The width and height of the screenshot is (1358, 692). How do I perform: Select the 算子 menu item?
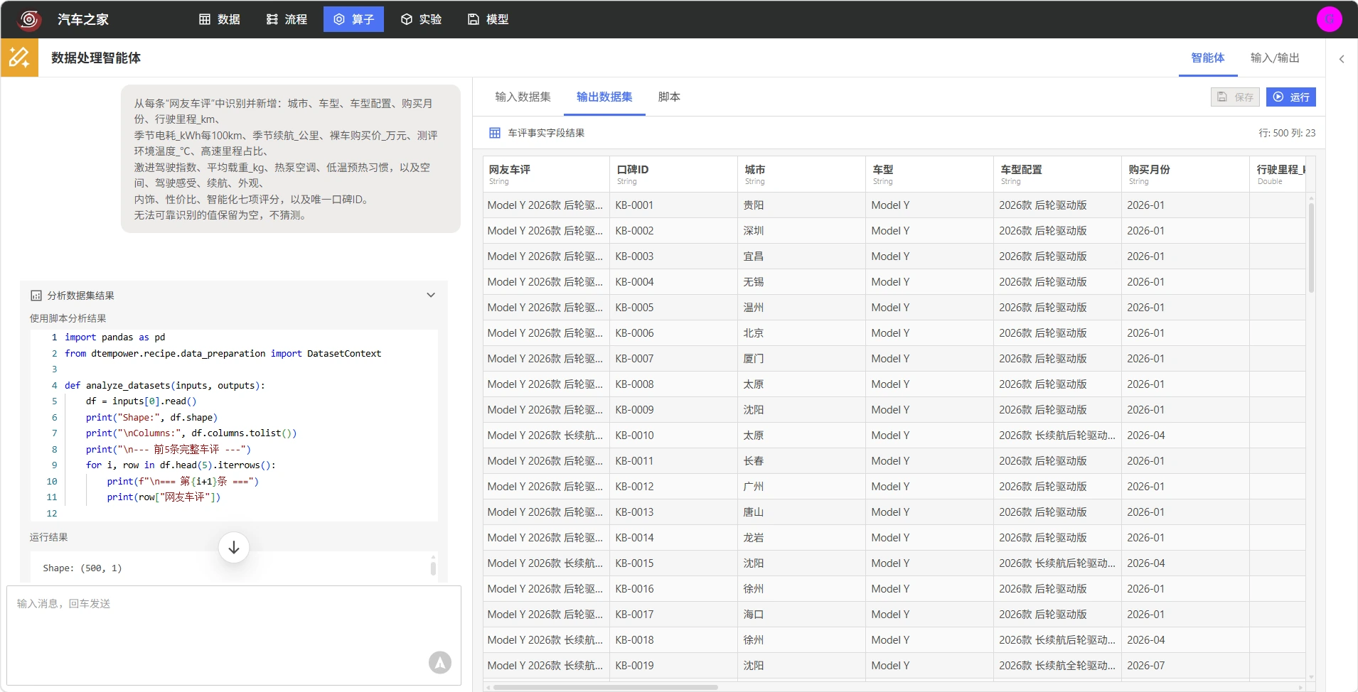tap(353, 19)
